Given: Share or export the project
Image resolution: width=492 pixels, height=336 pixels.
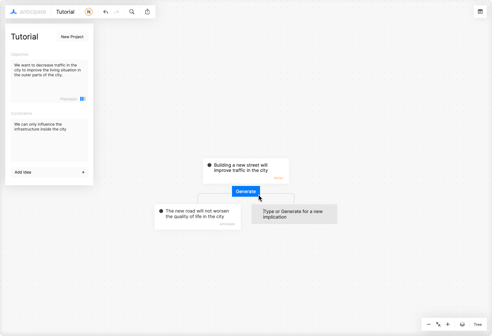Looking at the screenshot, I should click(x=147, y=12).
